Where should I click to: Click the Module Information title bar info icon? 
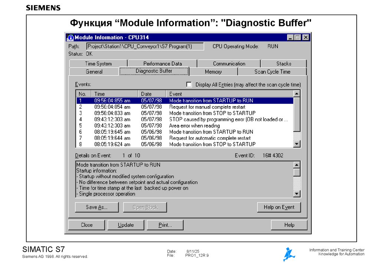pos(70,37)
